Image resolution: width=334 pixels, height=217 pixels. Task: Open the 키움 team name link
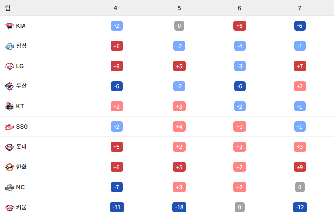22,207
